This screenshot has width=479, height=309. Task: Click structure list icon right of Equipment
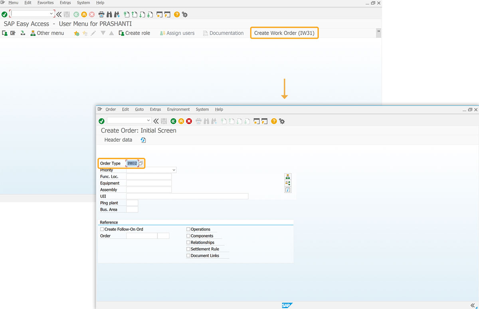pos(288,183)
